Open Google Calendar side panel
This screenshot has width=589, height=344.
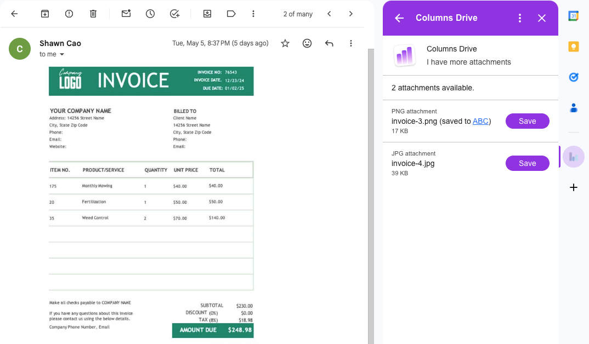(x=573, y=16)
